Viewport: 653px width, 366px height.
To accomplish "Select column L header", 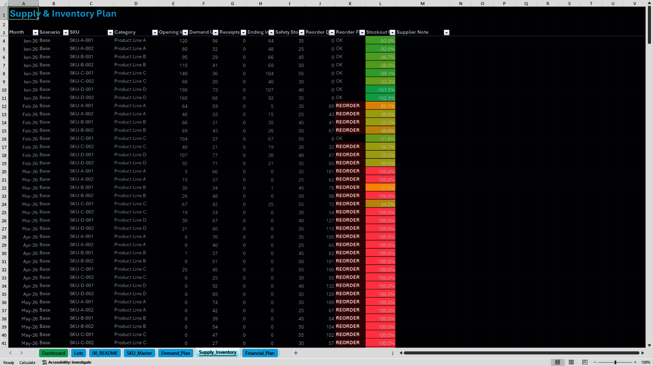I will tap(380, 3).
